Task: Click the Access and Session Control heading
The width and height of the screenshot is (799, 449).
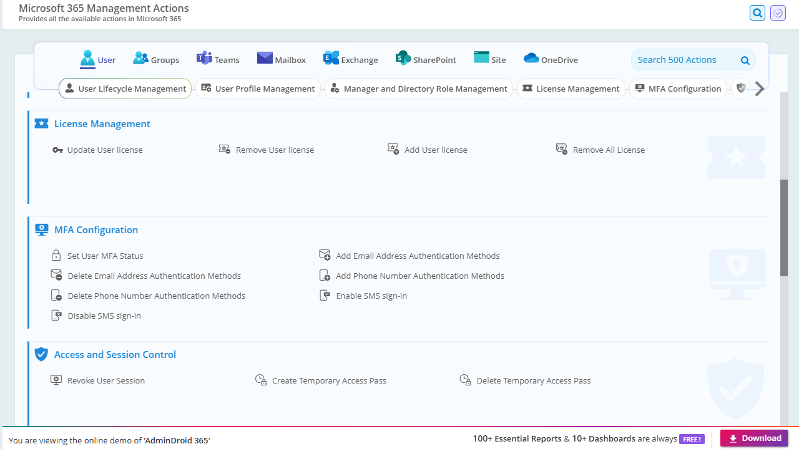Action: click(x=115, y=354)
